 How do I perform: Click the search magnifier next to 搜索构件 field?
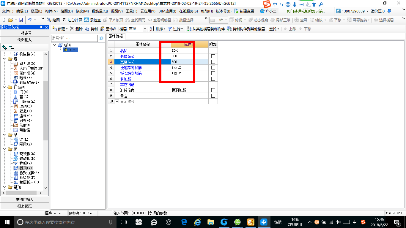tap(101, 38)
